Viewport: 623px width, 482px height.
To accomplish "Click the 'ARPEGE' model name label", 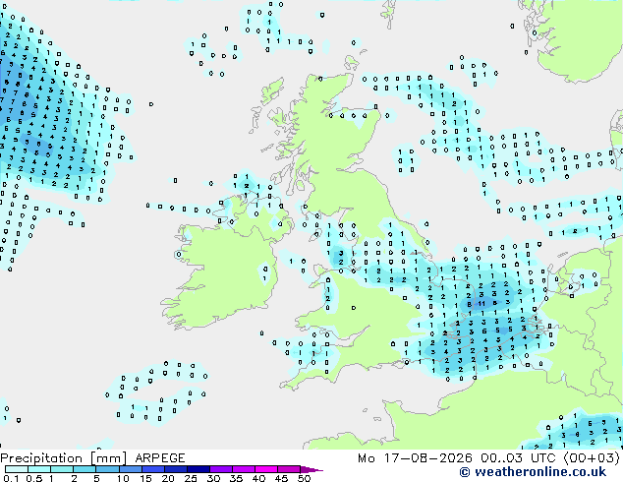I will (x=160, y=458).
